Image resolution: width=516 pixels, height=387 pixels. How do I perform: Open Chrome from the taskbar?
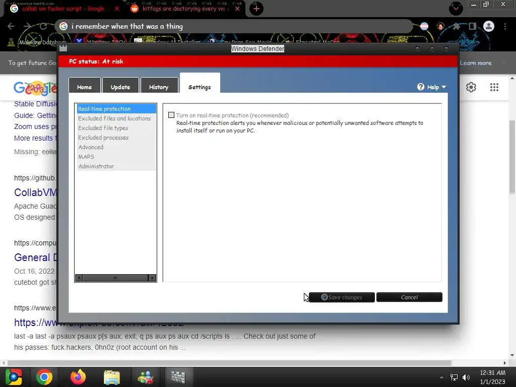click(x=44, y=377)
